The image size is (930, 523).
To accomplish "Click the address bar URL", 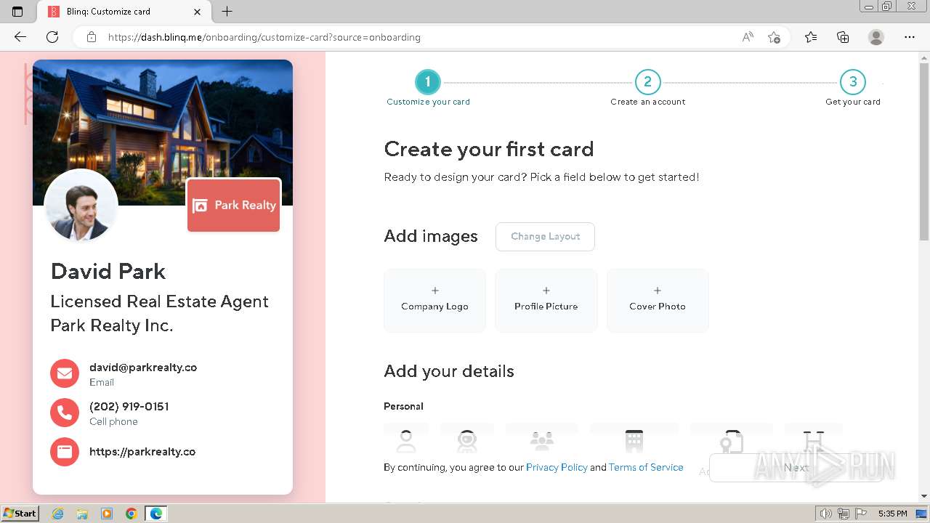I will [x=264, y=37].
